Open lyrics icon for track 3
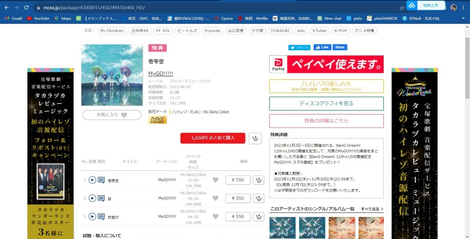 pos(101,216)
